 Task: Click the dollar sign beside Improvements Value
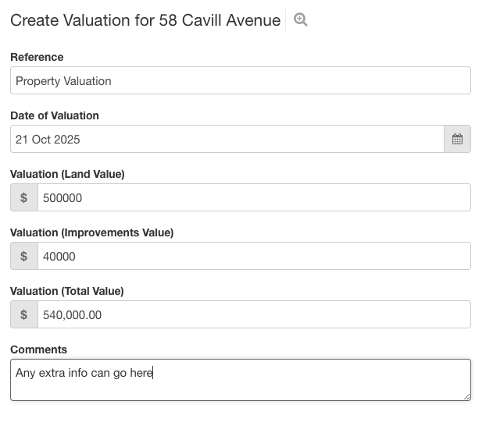[24, 257]
